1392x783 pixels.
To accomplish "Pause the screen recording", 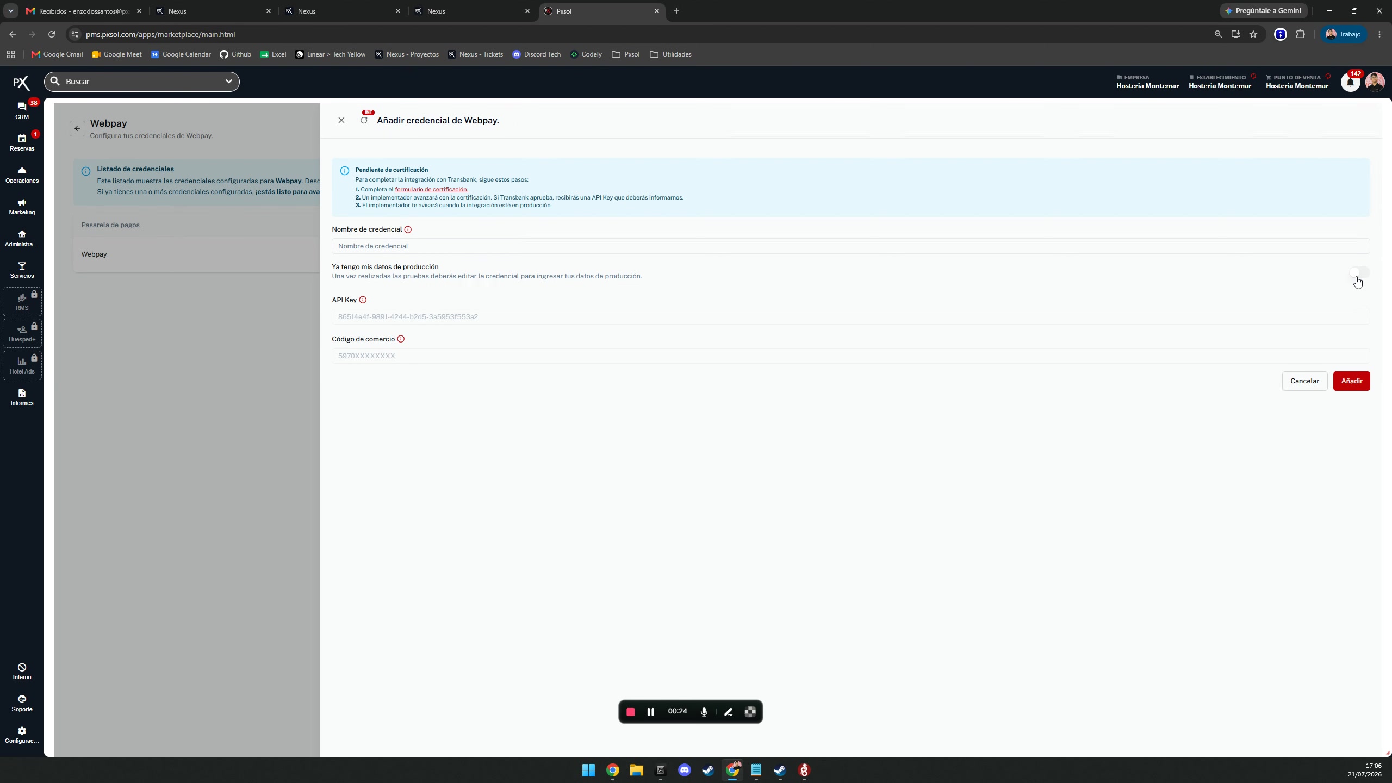I will (x=650, y=712).
